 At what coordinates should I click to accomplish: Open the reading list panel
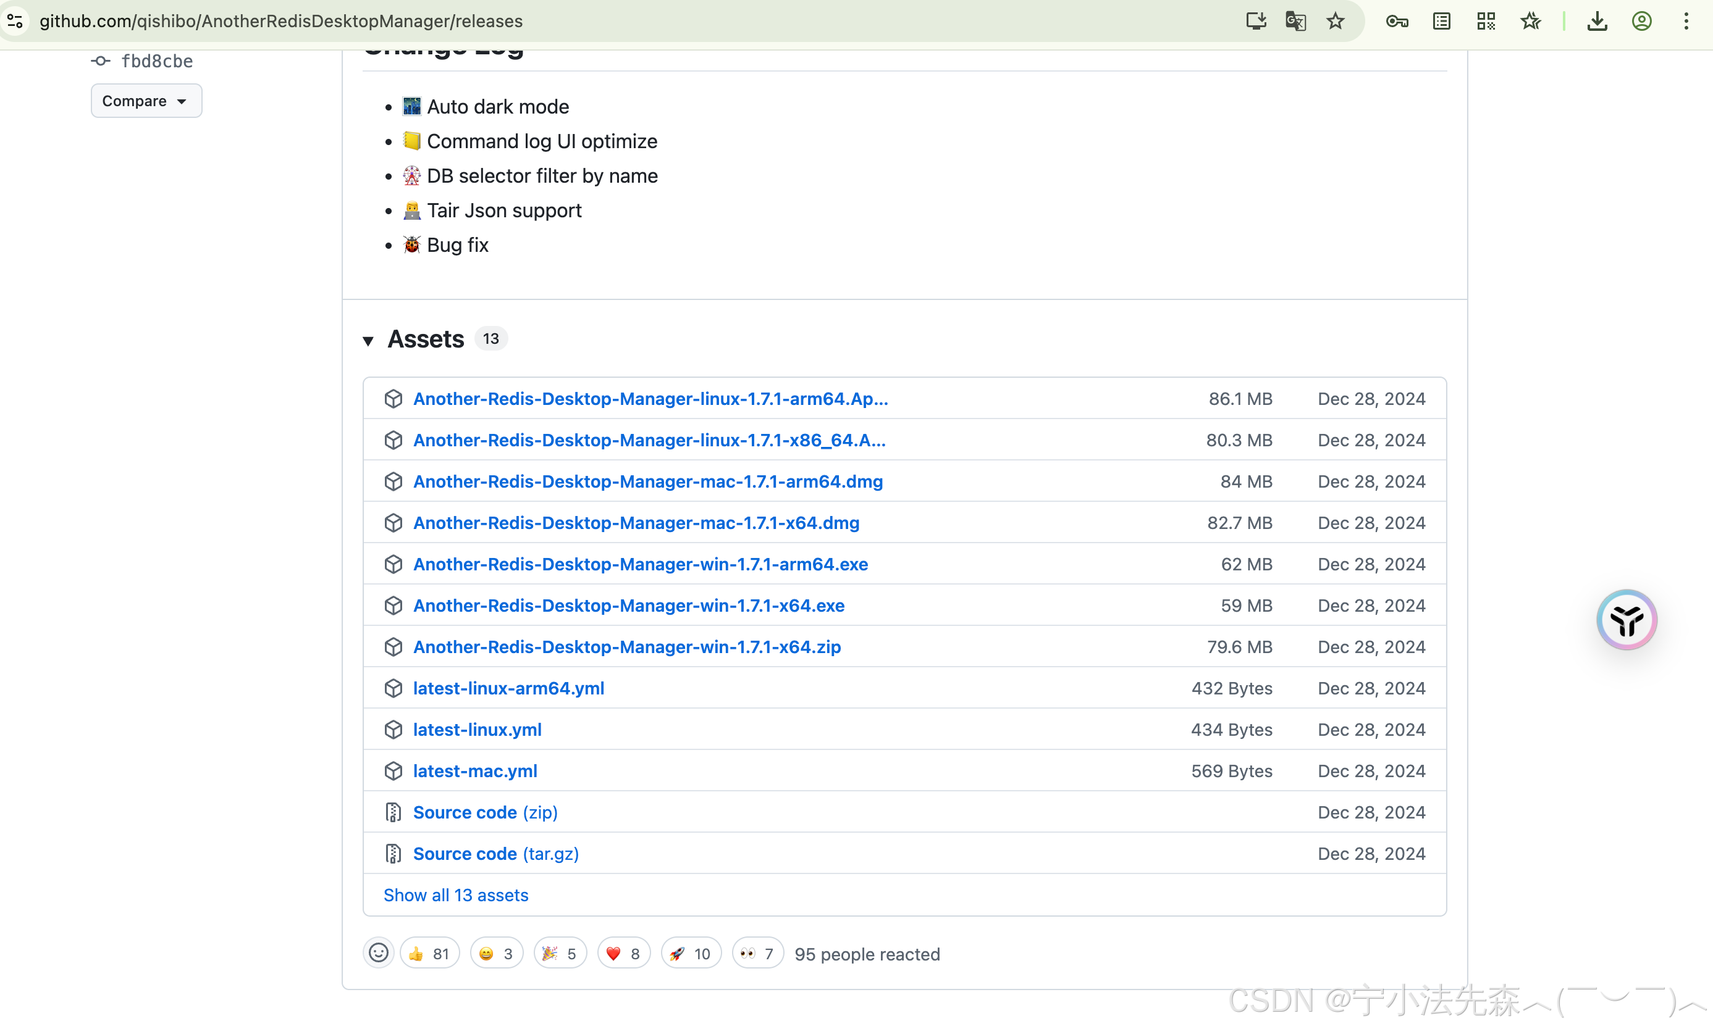point(1442,21)
